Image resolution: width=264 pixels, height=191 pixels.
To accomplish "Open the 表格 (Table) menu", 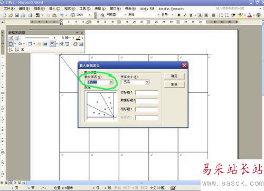I will click(x=100, y=8).
